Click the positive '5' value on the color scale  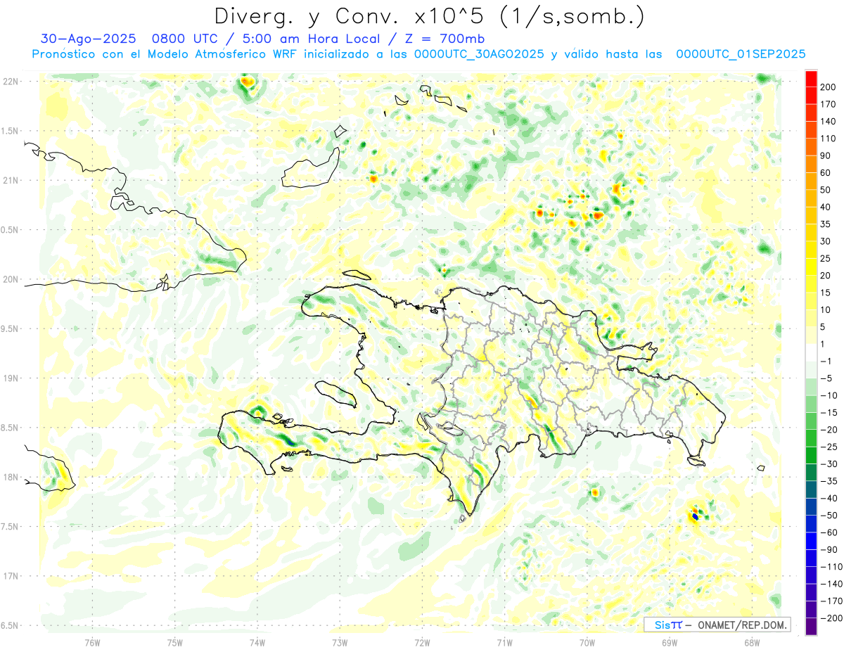(823, 327)
